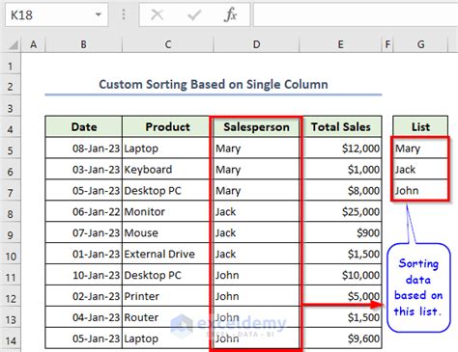The width and height of the screenshot is (458, 352).
Task: Click the title 'Custom Sorting Based on Single Column'
Action: [214, 85]
